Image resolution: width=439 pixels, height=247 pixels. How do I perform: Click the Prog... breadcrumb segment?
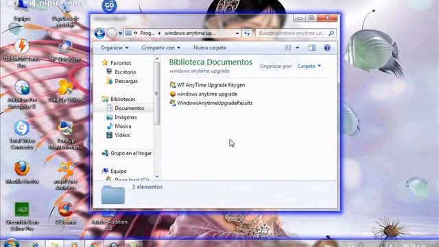point(147,34)
